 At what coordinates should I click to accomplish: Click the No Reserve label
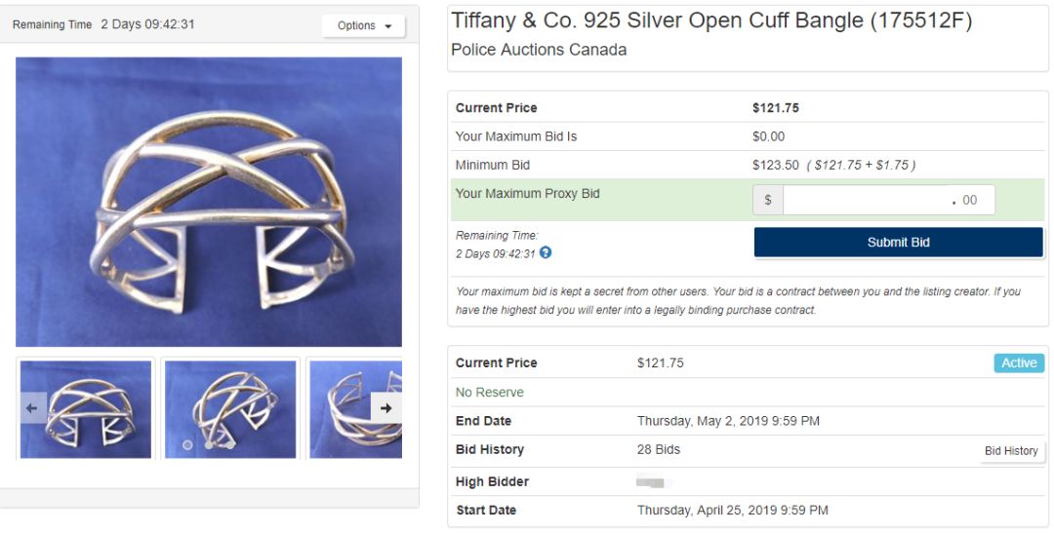(490, 393)
